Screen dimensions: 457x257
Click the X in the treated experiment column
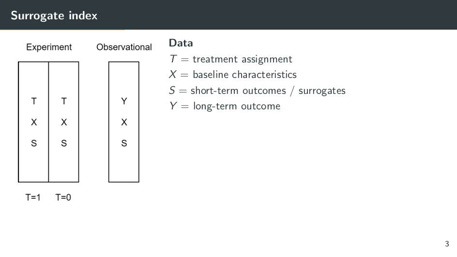click(33, 122)
